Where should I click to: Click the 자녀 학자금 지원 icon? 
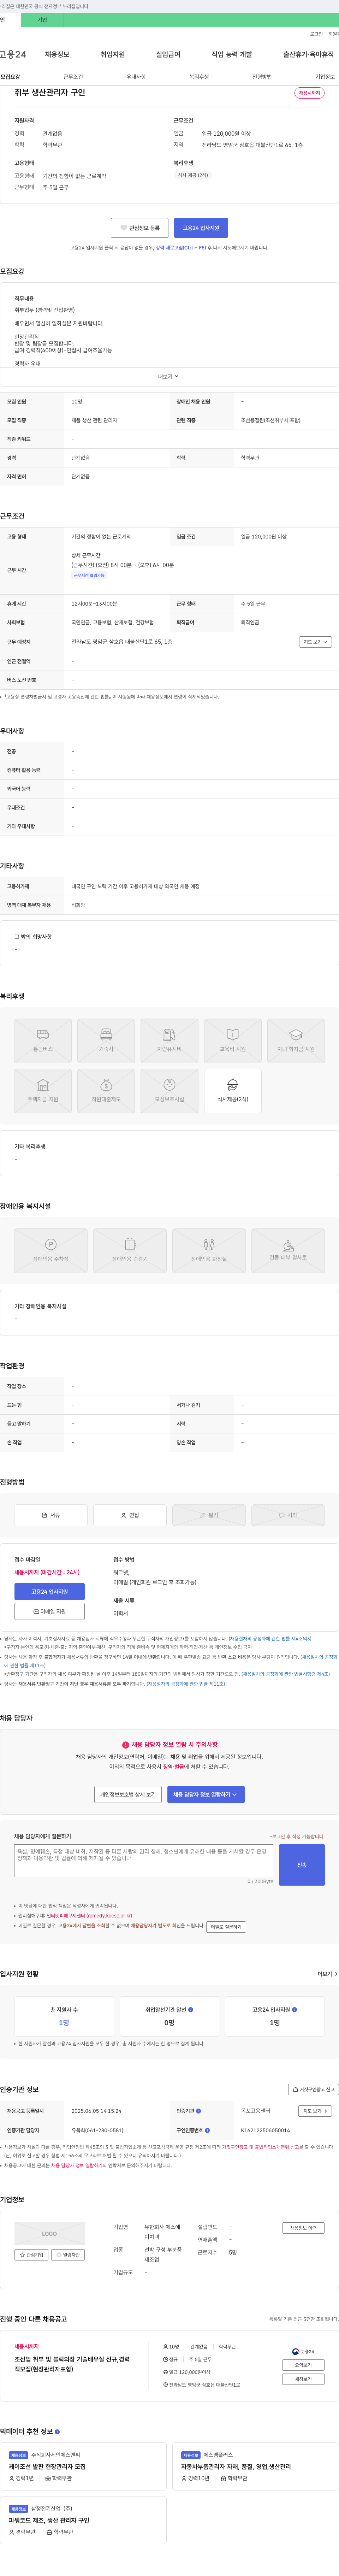tap(296, 1040)
